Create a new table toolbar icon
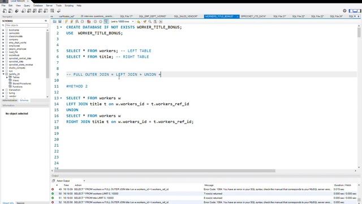Screen dimensions: 362x204 point(29,11)
